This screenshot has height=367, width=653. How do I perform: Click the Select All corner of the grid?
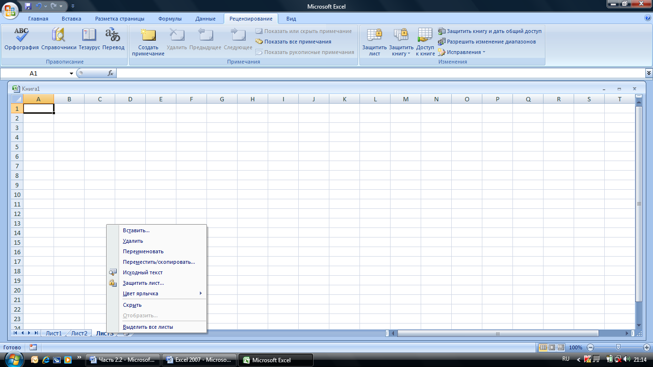point(17,99)
